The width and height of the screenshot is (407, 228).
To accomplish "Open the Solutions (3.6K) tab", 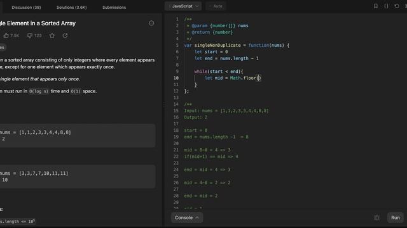I will tap(72, 8).
